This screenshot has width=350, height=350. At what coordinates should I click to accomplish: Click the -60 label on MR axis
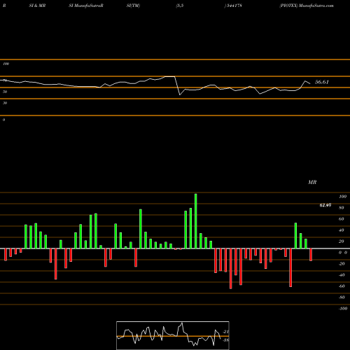pos(342,286)
